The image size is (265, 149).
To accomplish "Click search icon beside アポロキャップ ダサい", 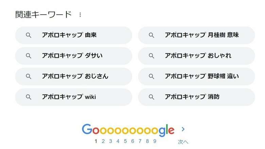I will coord(29,56).
